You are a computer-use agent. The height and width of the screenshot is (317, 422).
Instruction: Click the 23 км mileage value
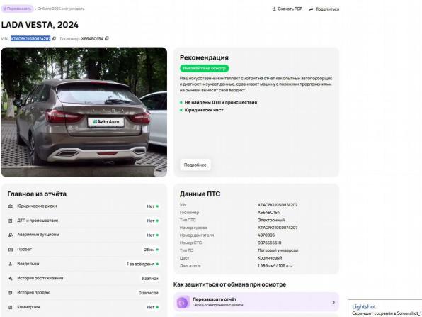click(149, 250)
